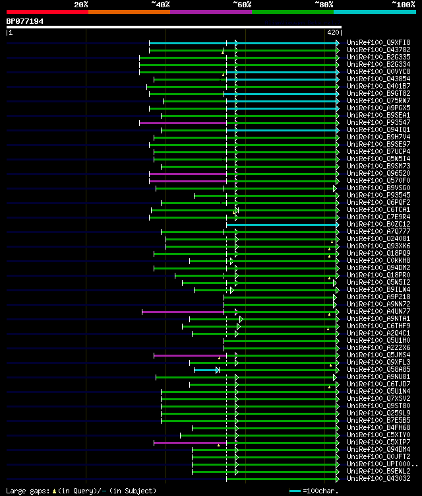The height and width of the screenshot is (496, 422).
Task: Select the UniRef100_Q94DM2 label
Action: tap(378, 268)
